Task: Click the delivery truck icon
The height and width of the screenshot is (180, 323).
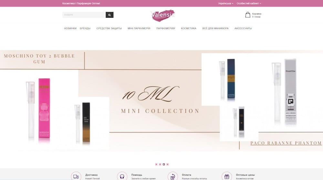Action: coord(76,176)
